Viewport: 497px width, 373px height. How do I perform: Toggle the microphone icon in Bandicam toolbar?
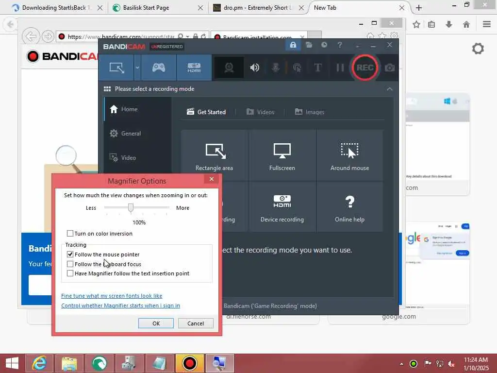[x=276, y=68]
